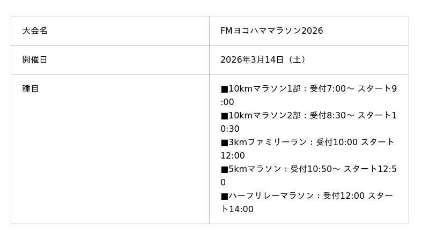Click the square bullet before 10kmマラソン2部
This screenshot has width=429, height=240.
224,116
